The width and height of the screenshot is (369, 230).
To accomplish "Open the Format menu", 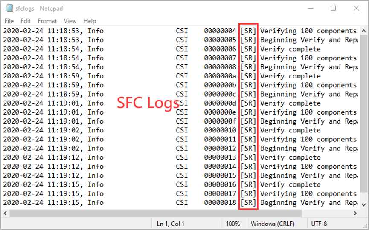I will click(47, 21).
